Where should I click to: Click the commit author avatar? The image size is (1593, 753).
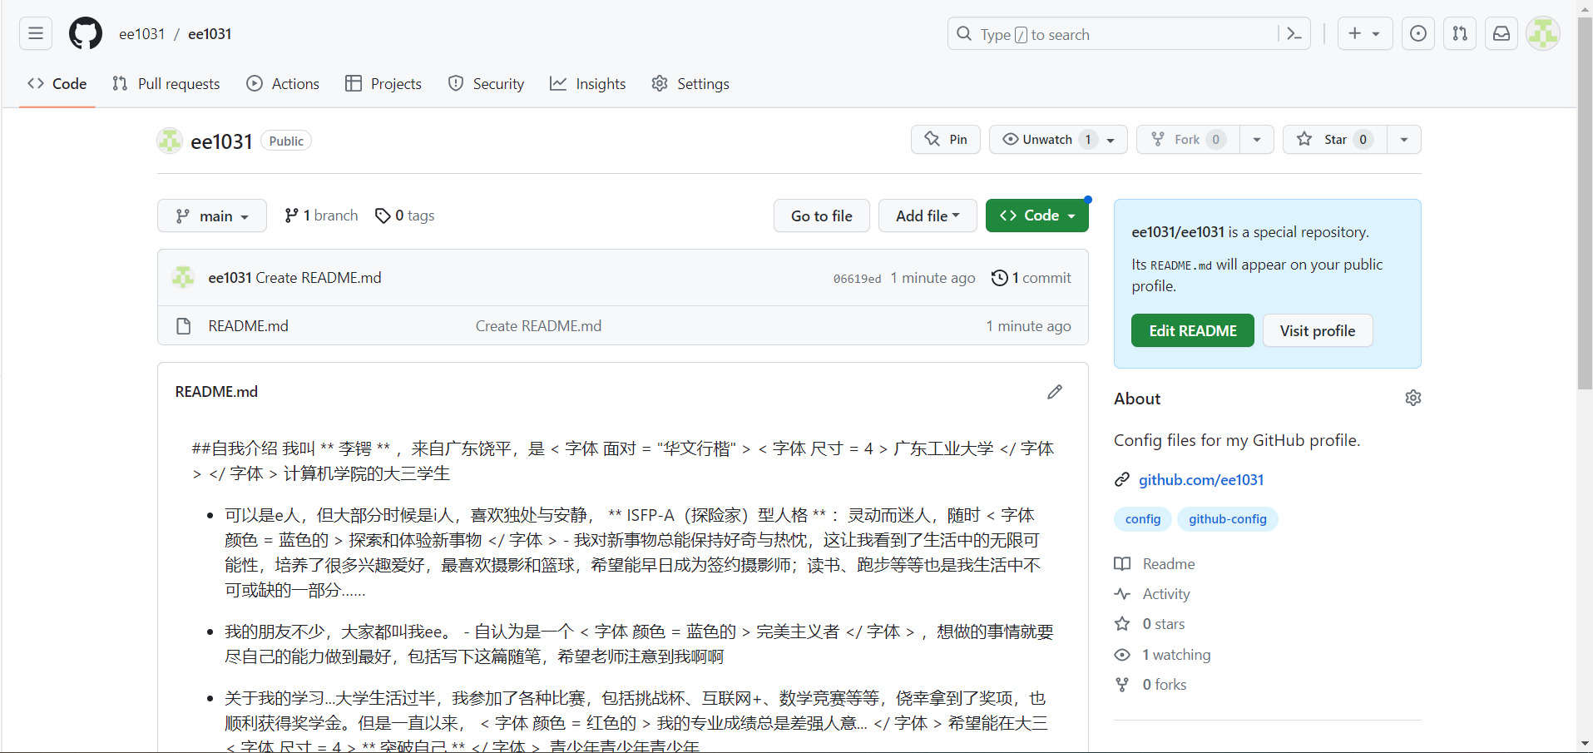183,277
